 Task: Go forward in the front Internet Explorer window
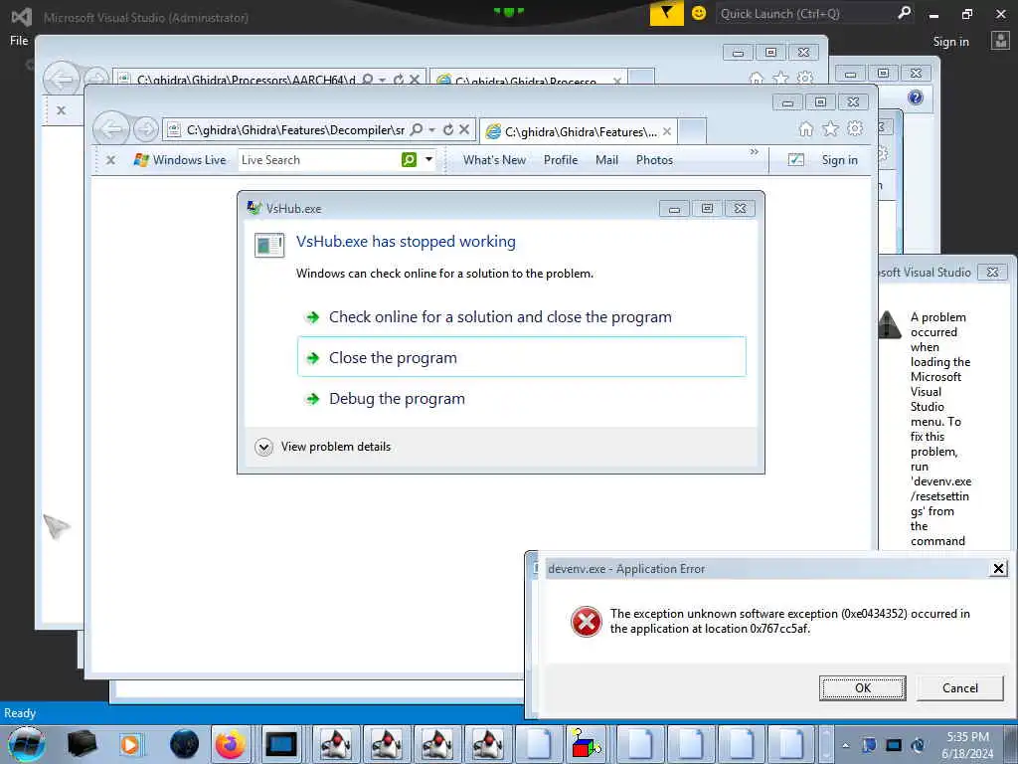coord(146,130)
